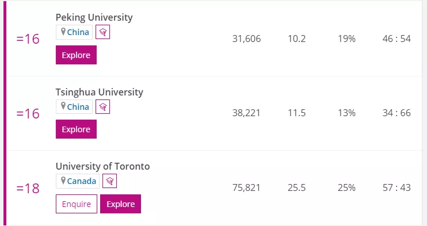Screen dimensions: 427x226
Task: Explore Tsinghua University's profile
Action: click(x=76, y=129)
